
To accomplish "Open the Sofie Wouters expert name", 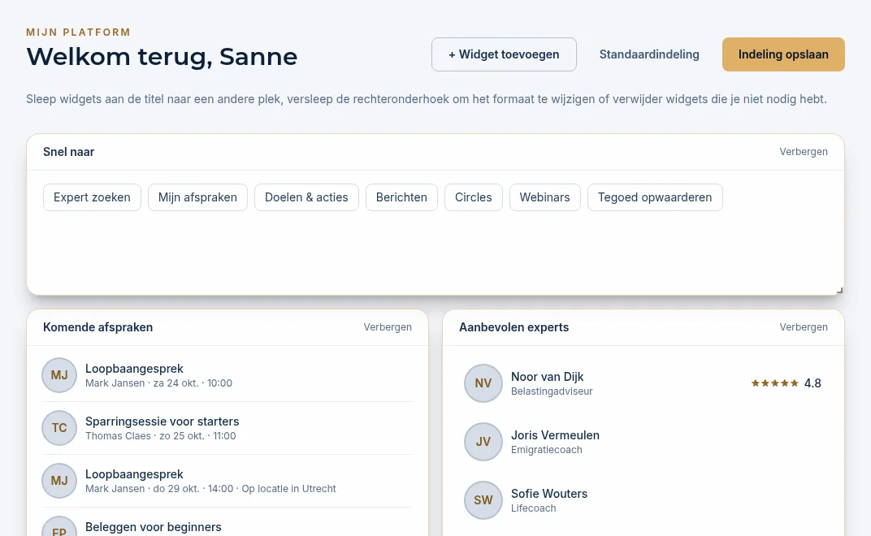I will tap(548, 493).
